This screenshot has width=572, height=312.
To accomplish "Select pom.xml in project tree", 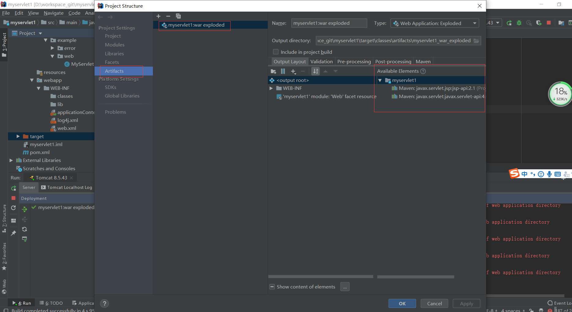I will click(x=39, y=152).
